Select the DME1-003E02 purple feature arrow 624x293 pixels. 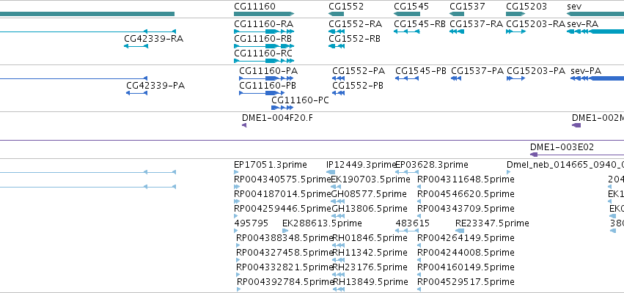point(534,155)
